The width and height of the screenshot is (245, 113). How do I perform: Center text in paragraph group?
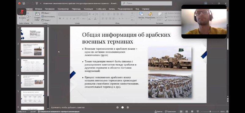(x=106, y=19)
